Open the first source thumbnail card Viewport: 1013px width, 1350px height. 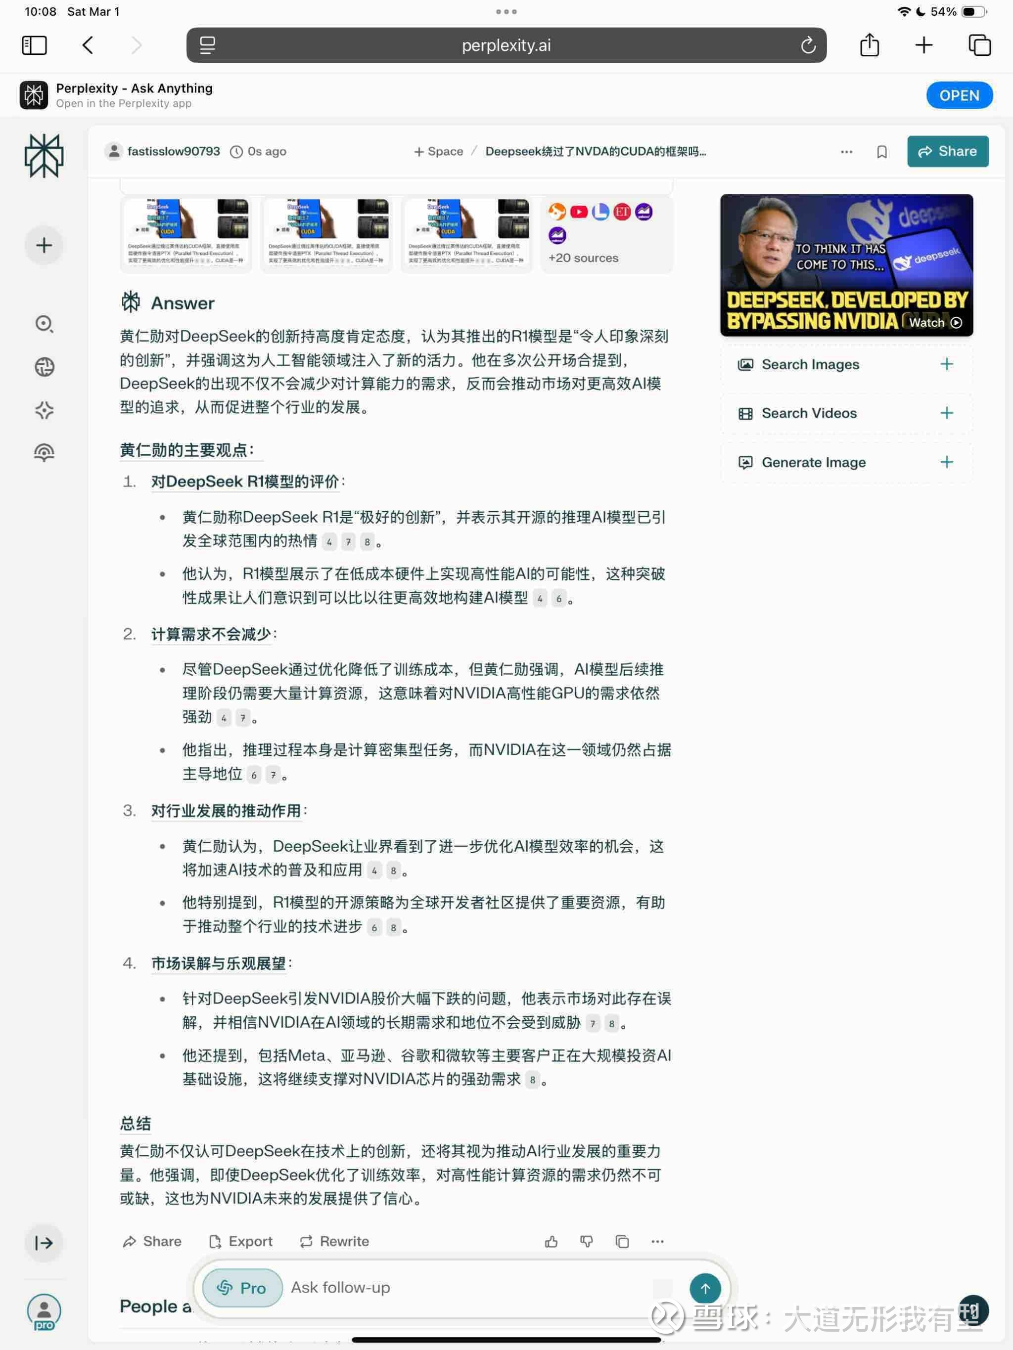coord(186,234)
